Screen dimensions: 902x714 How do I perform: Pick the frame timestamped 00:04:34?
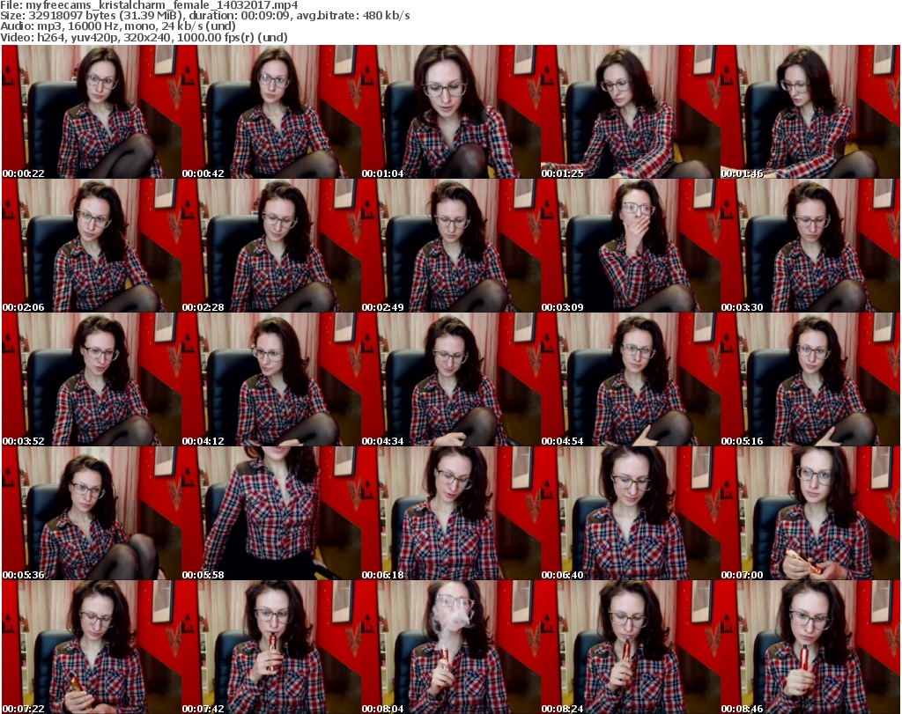(450, 379)
